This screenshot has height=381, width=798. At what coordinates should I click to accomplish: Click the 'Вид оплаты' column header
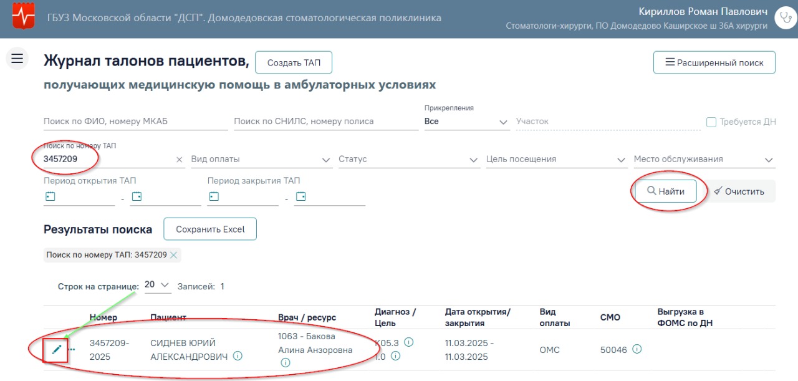click(x=555, y=317)
